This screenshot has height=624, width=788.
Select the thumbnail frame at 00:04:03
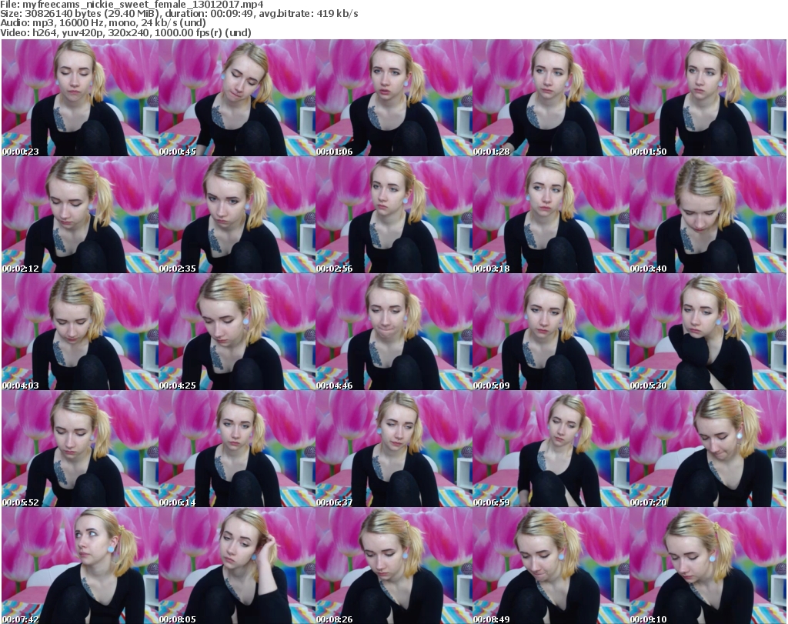coord(80,332)
